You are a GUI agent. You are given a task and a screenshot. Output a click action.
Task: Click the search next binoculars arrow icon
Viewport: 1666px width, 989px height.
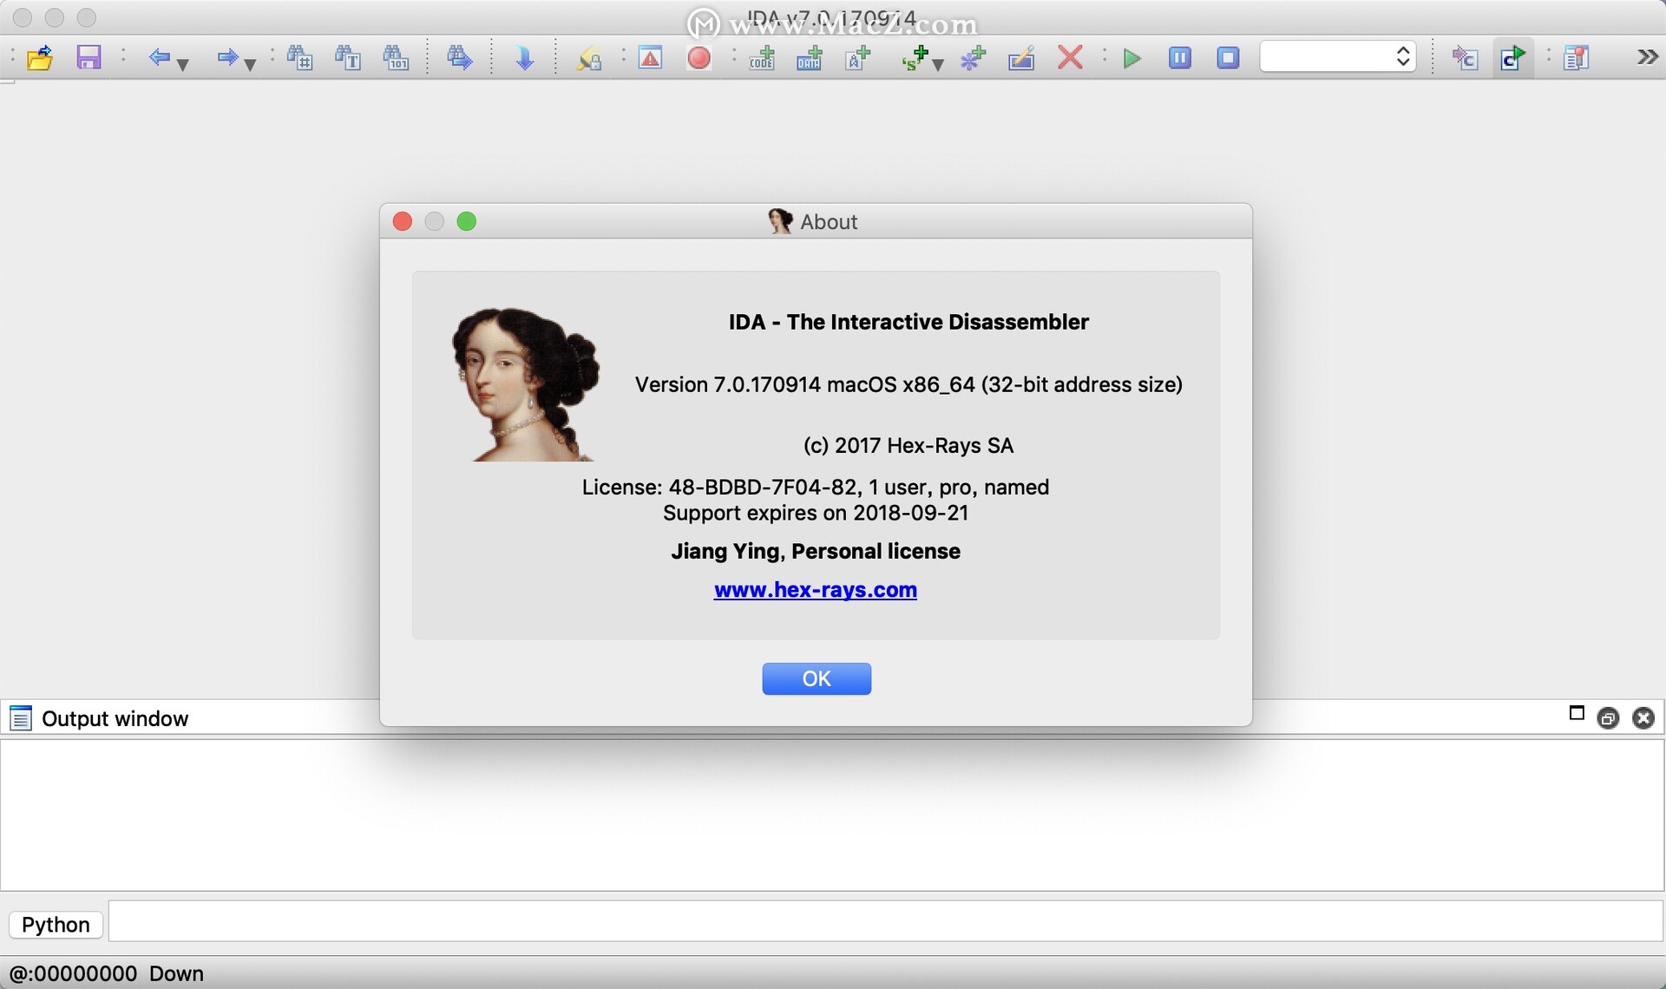460,58
